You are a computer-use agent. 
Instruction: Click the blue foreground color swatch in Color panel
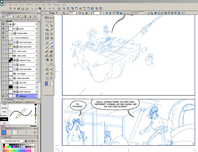4,132
